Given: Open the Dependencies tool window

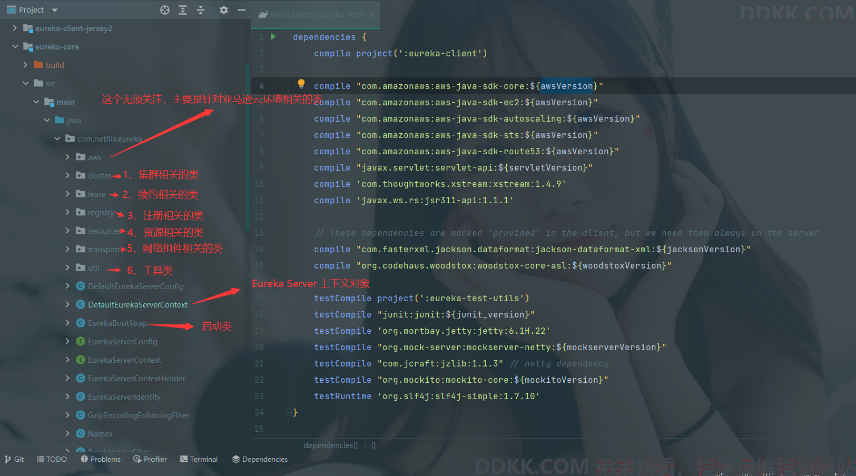Looking at the screenshot, I should pos(260,459).
